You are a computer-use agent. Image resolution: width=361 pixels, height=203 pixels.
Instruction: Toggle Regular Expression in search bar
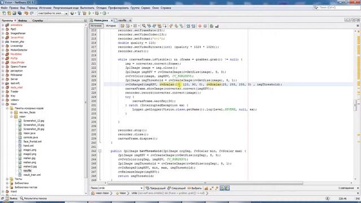click(x=217, y=188)
